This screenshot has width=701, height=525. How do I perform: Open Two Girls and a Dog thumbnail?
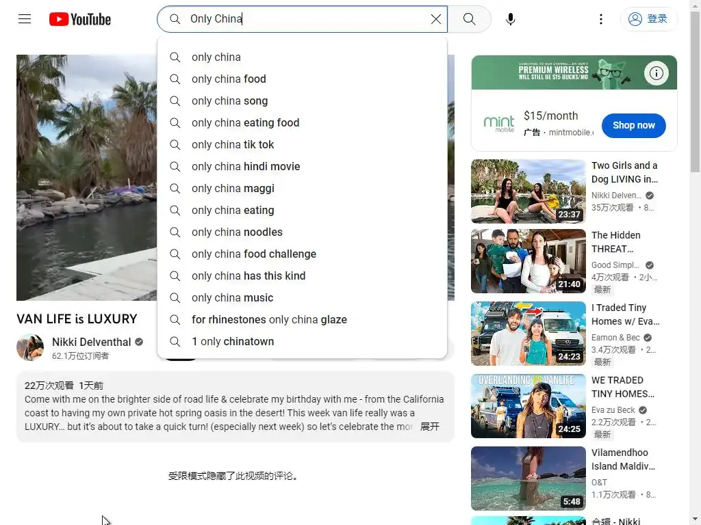click(528, 191)
